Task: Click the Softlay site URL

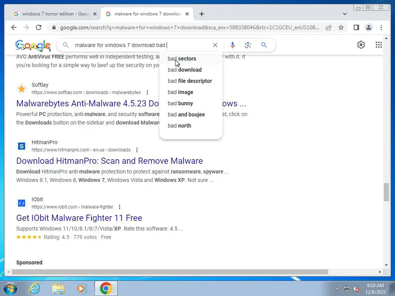Action: [x=86, y=92]
